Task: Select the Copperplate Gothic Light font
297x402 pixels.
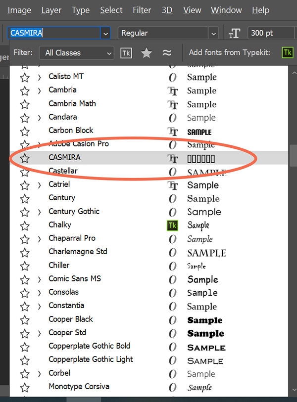Action: [91, 359]
